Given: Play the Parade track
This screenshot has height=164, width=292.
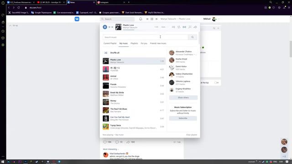Looking at the screenshot, I should pos(134,86).
